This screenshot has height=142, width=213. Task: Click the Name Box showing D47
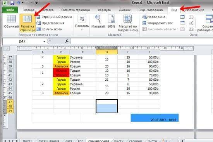click(x=22, y=41)
